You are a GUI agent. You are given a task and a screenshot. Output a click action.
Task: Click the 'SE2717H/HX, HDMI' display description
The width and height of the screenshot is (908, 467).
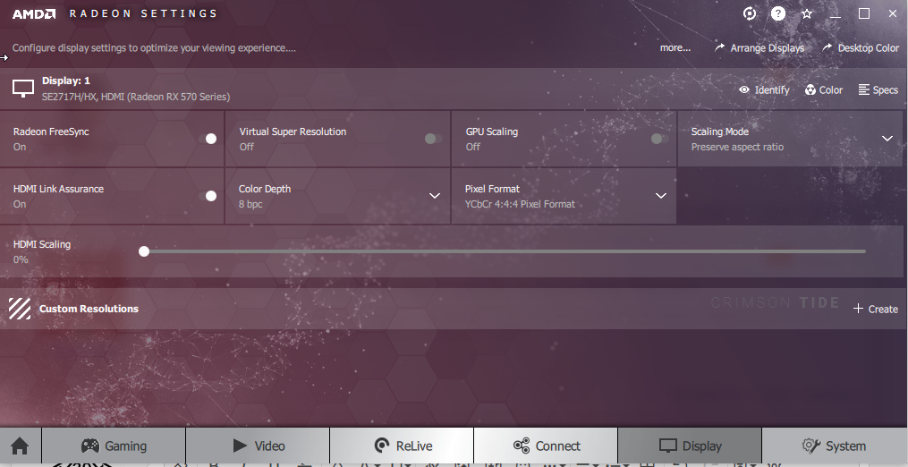135,97
